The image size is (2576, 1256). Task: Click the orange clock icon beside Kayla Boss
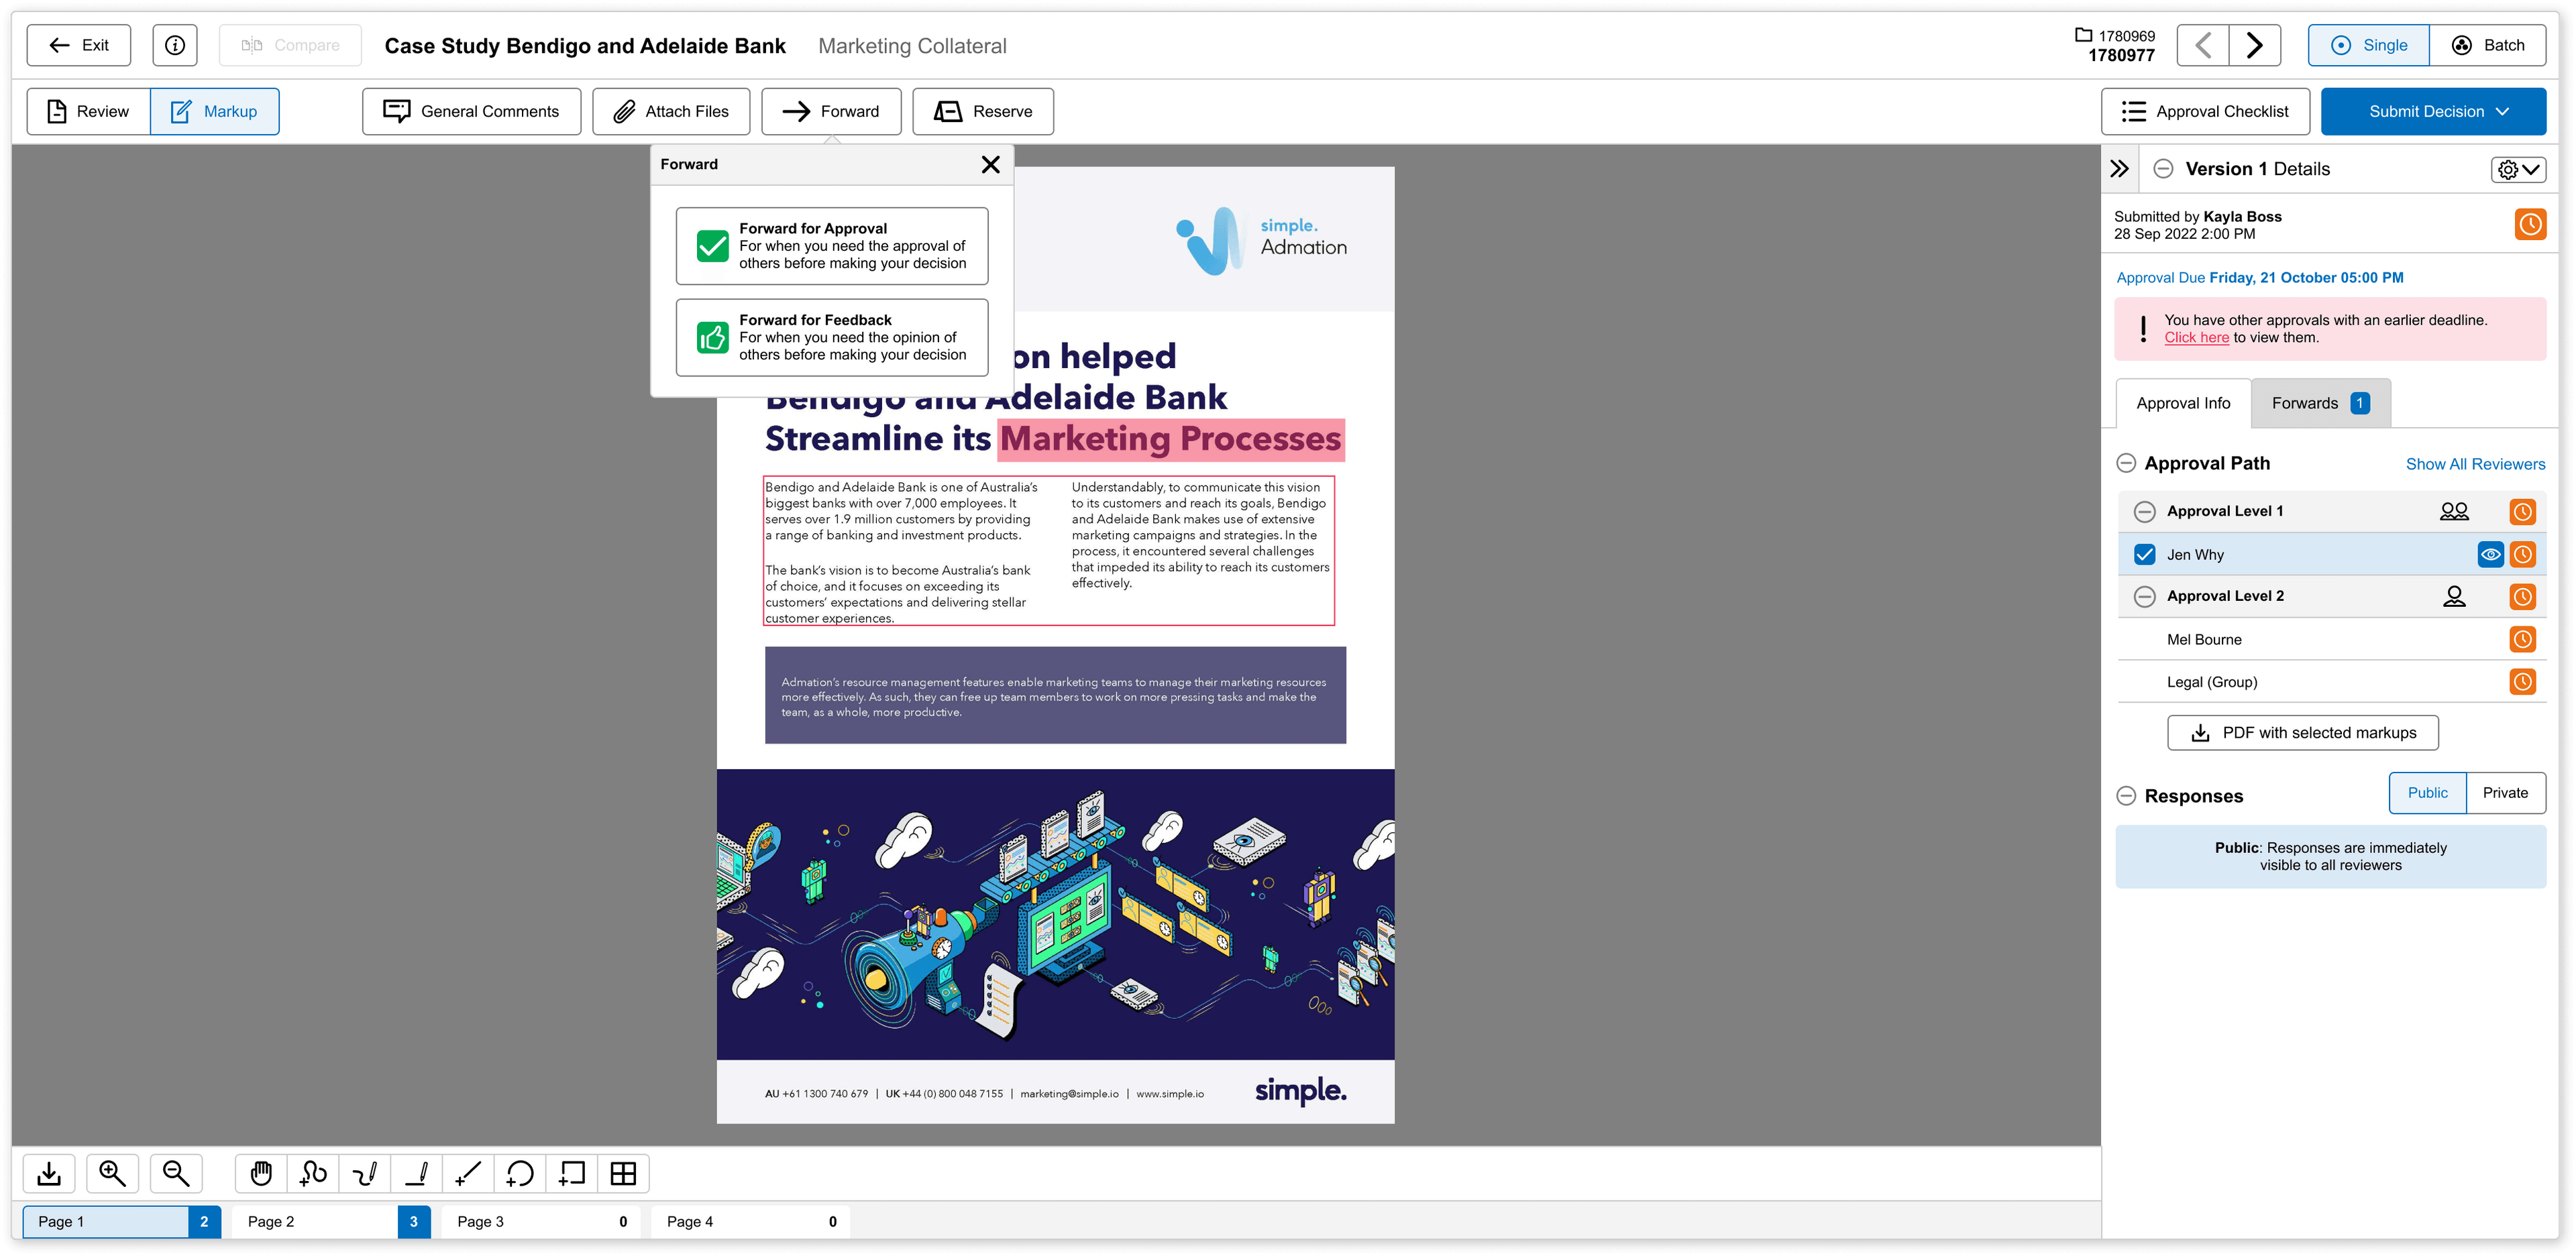coord(2530,224)
